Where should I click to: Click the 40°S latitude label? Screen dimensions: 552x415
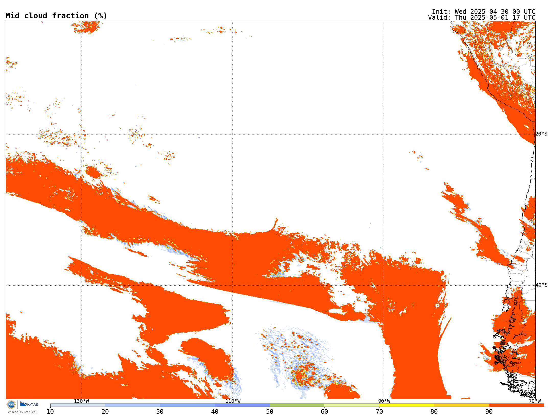tap(542, 285)
